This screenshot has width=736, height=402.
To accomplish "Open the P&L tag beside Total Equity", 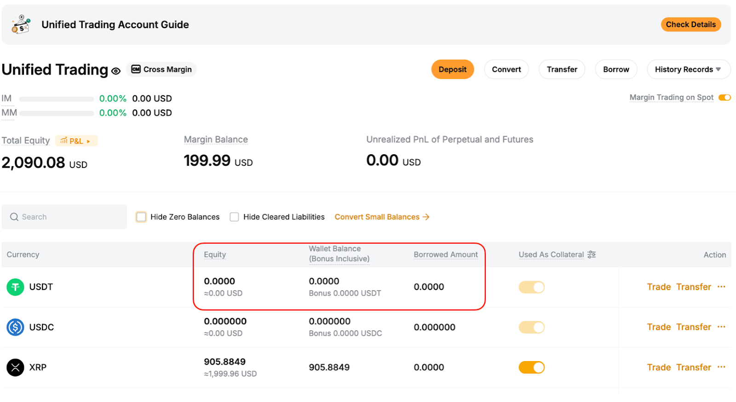I will pyautogui.click(x=76, y=141).
